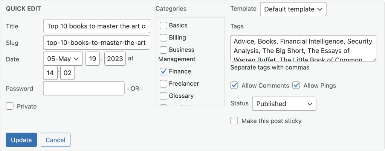Click into the Slug field
This screenshot has width=385, height=151.
point(96,42)
